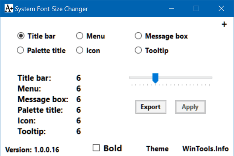Image resolution: width=234 pixels, height=156 pixels.
Task: Click the 'Menu:' size label
Action: 29,89
